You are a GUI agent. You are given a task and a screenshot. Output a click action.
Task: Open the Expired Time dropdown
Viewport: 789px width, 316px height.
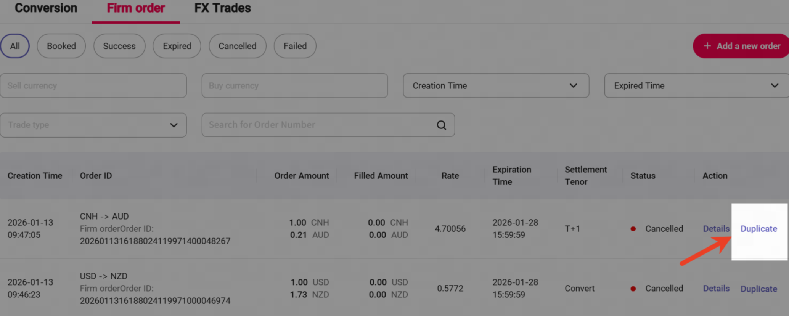click(696, 86)
